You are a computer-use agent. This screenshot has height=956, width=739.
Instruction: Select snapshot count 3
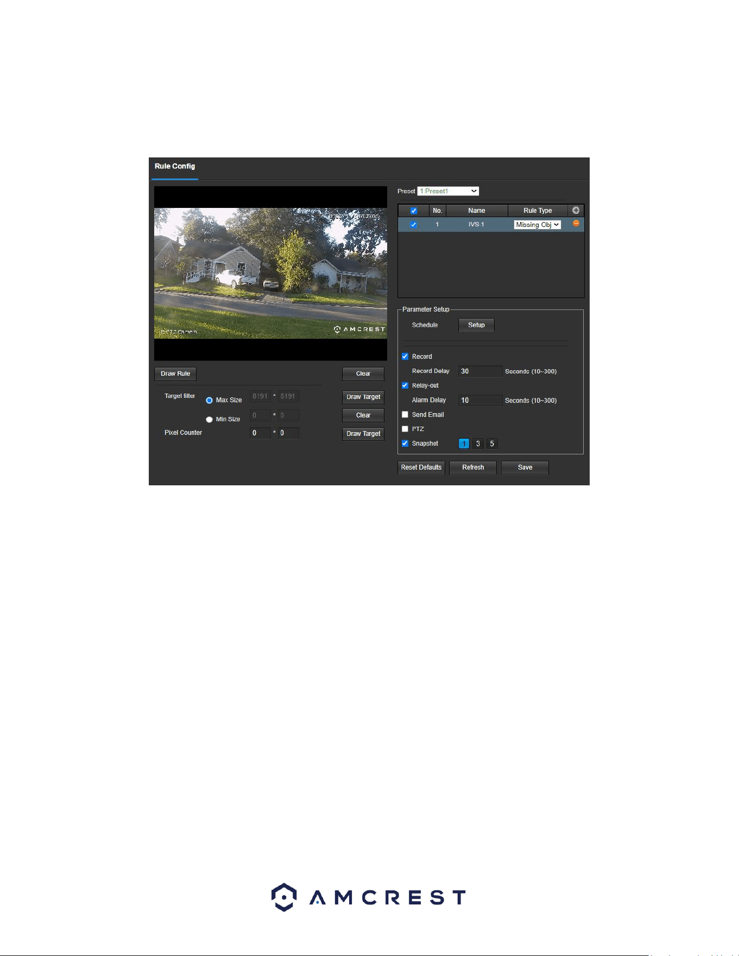pyautogui.click(x=478, y=444)
